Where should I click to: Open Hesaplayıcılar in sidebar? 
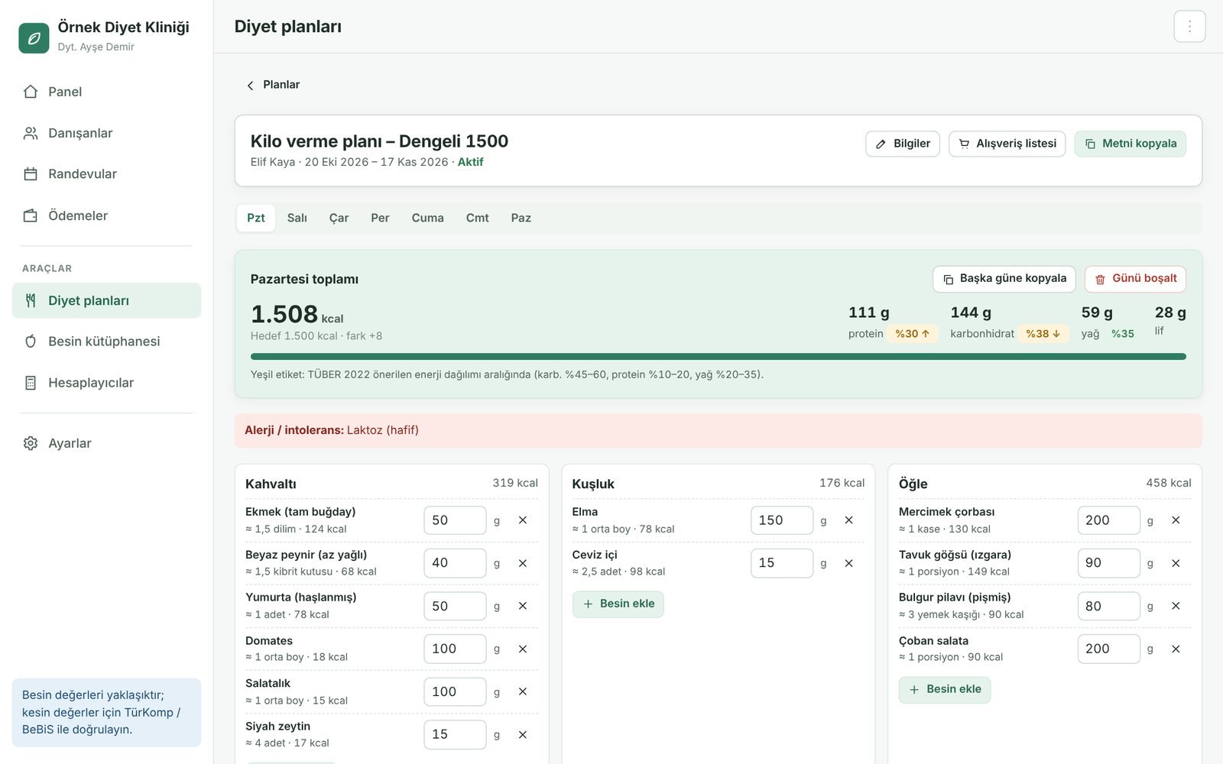(106, 383)
